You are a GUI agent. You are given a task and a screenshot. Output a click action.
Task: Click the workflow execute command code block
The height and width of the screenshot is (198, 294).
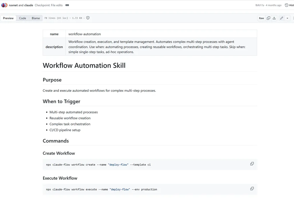point(150,189)
